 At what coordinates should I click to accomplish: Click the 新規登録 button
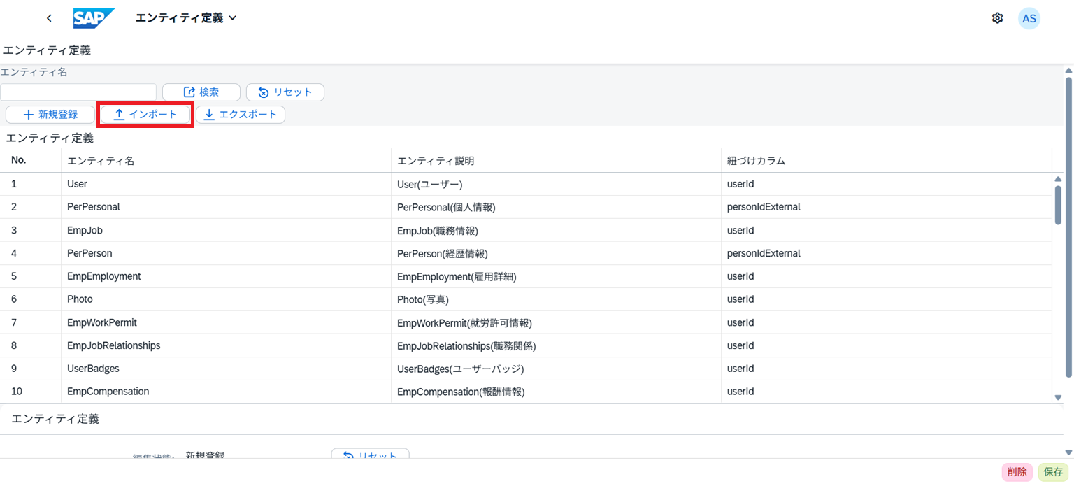point(50,115)
